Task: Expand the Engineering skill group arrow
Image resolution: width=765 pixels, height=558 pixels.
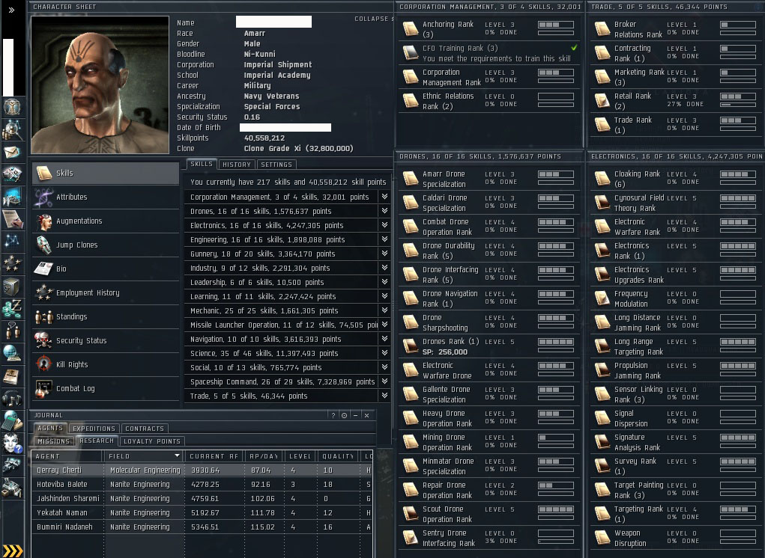Action: (x=385, y=239)
